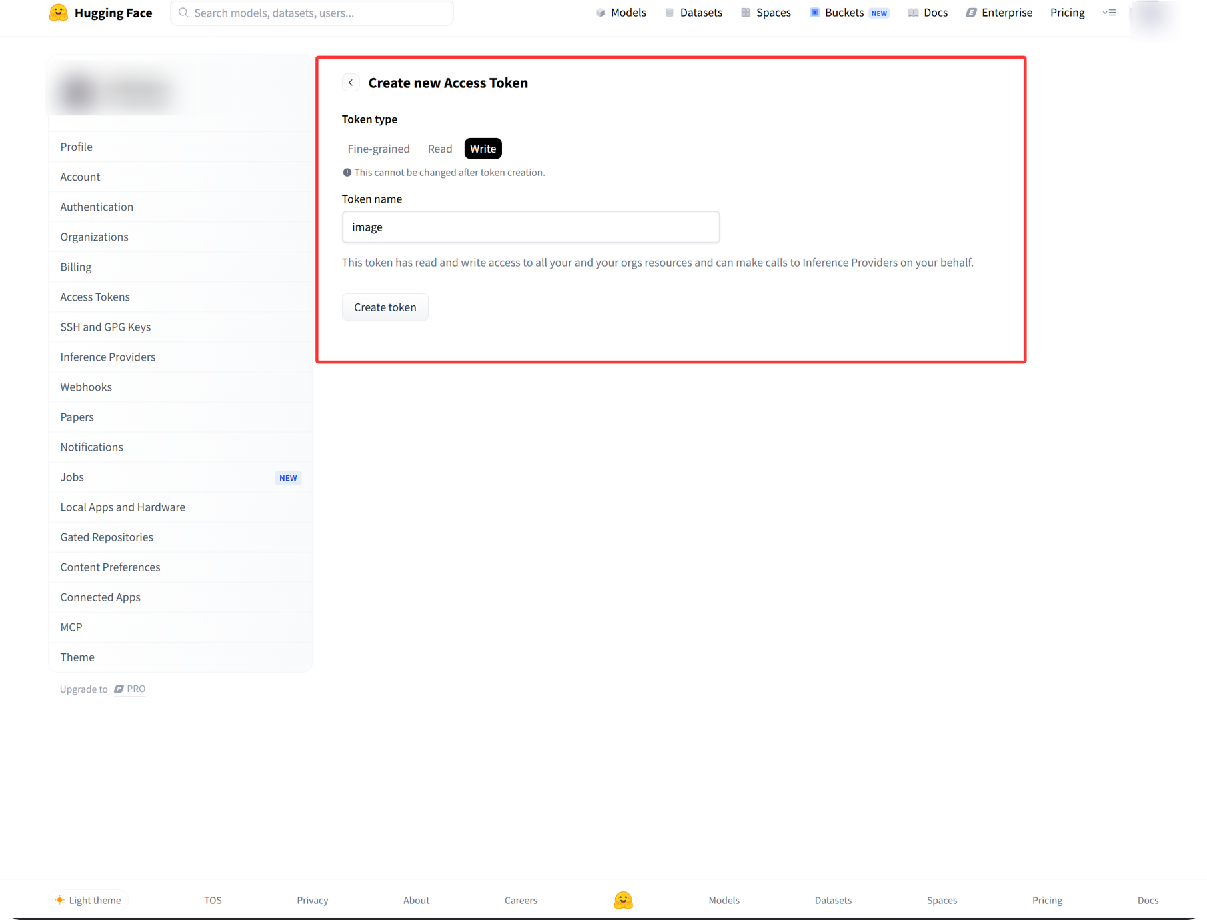Go to Authentication settings
This screenshot has height=920, width=1207.
coord(180,207)
